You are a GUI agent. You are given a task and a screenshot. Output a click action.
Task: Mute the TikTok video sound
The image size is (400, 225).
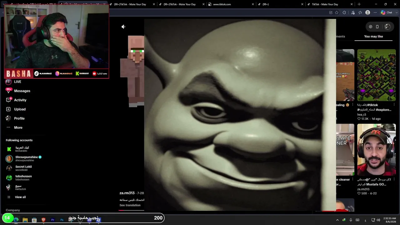click(123, 27)
